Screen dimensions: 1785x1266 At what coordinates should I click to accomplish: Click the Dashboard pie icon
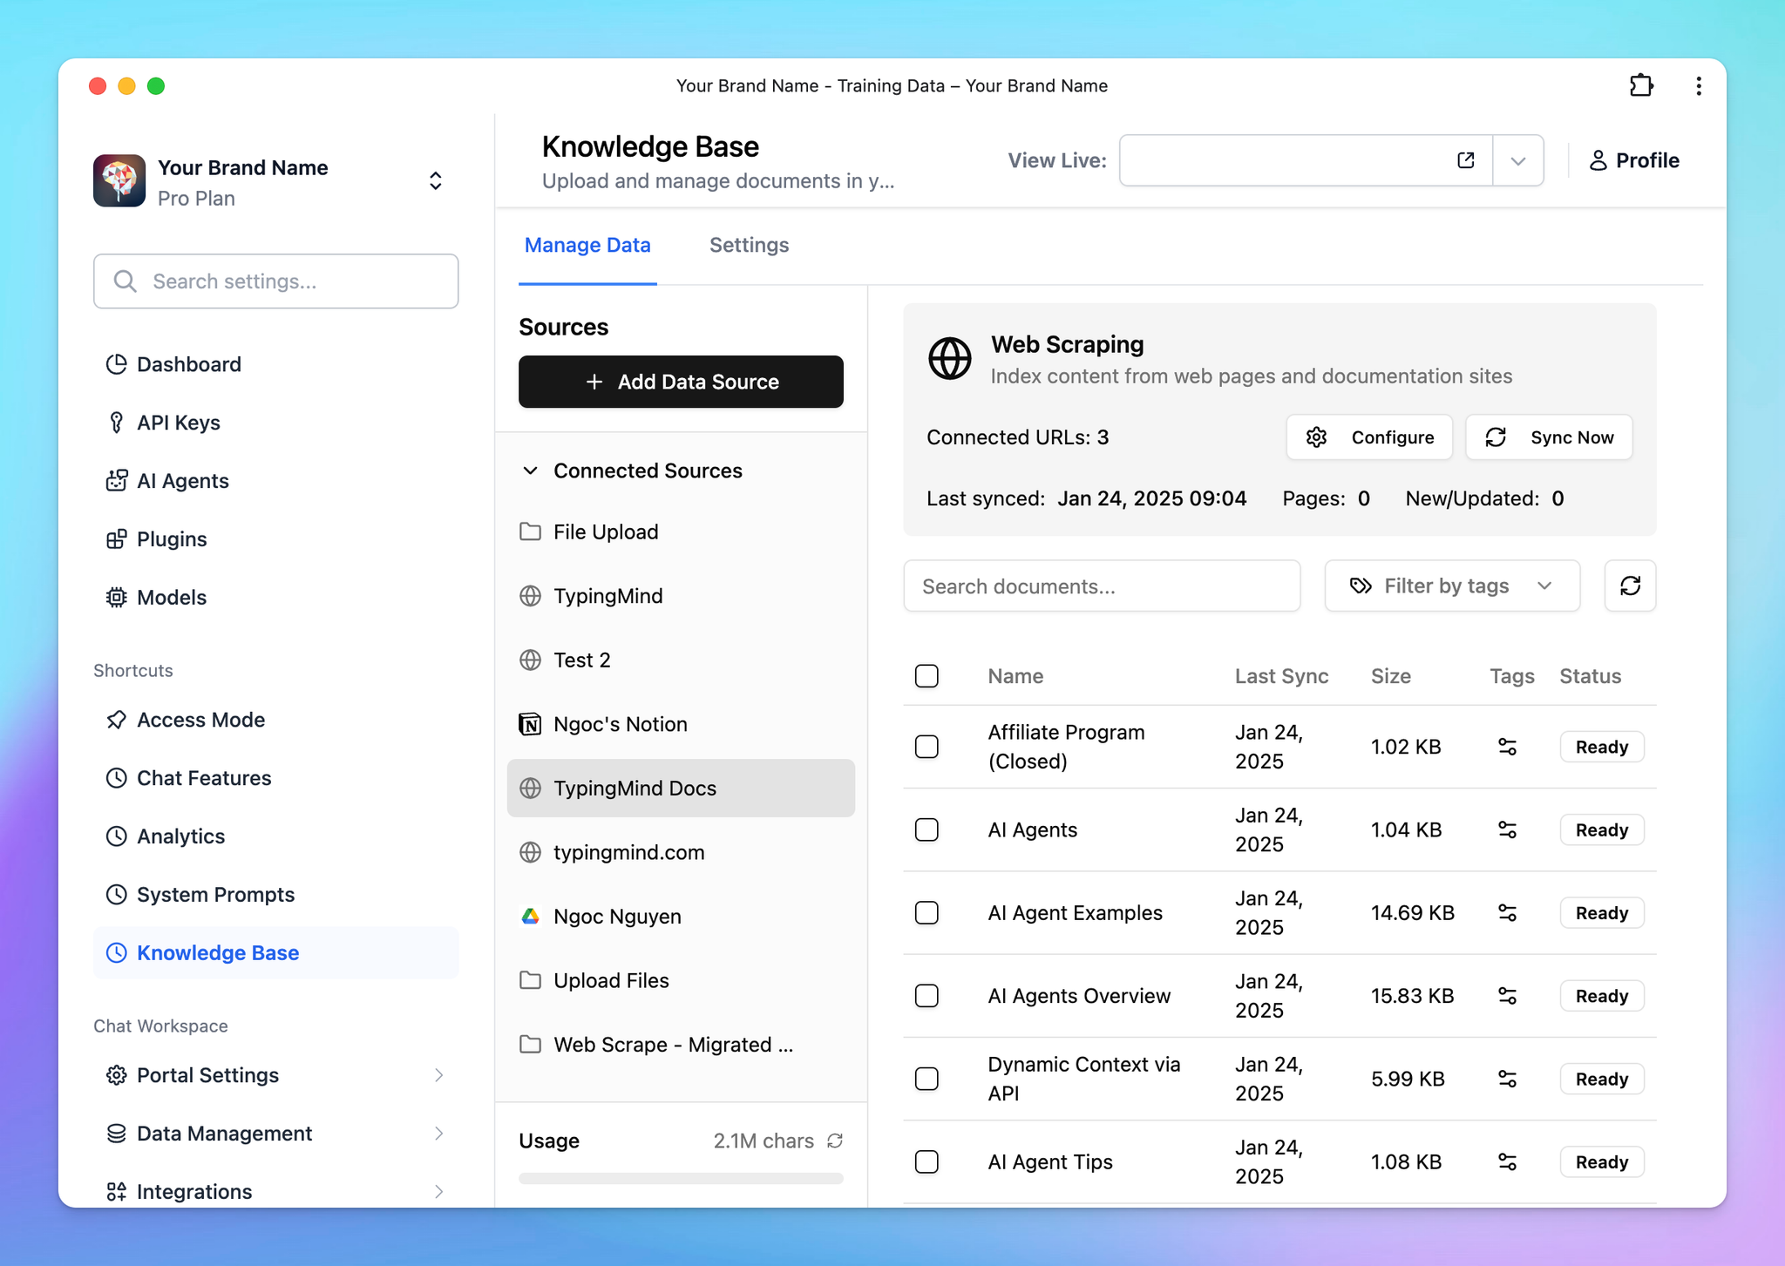coord(116,364)
